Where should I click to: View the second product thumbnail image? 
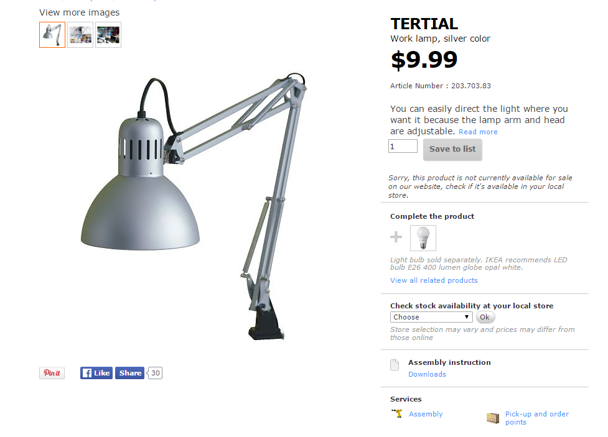pyautogui.click(x=80, y=35)
